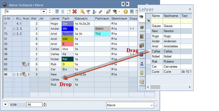Expand the coupling row for lesson 7

(x=14, y=29)
